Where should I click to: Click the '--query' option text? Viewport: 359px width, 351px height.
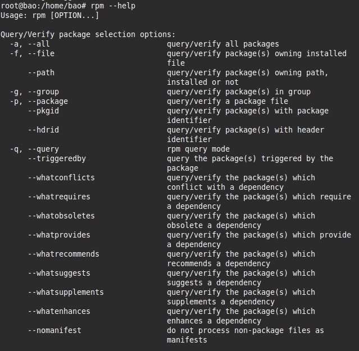(x=43, y=149)
